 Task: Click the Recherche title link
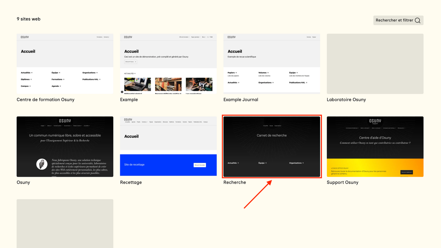click(x=235, y=182)
